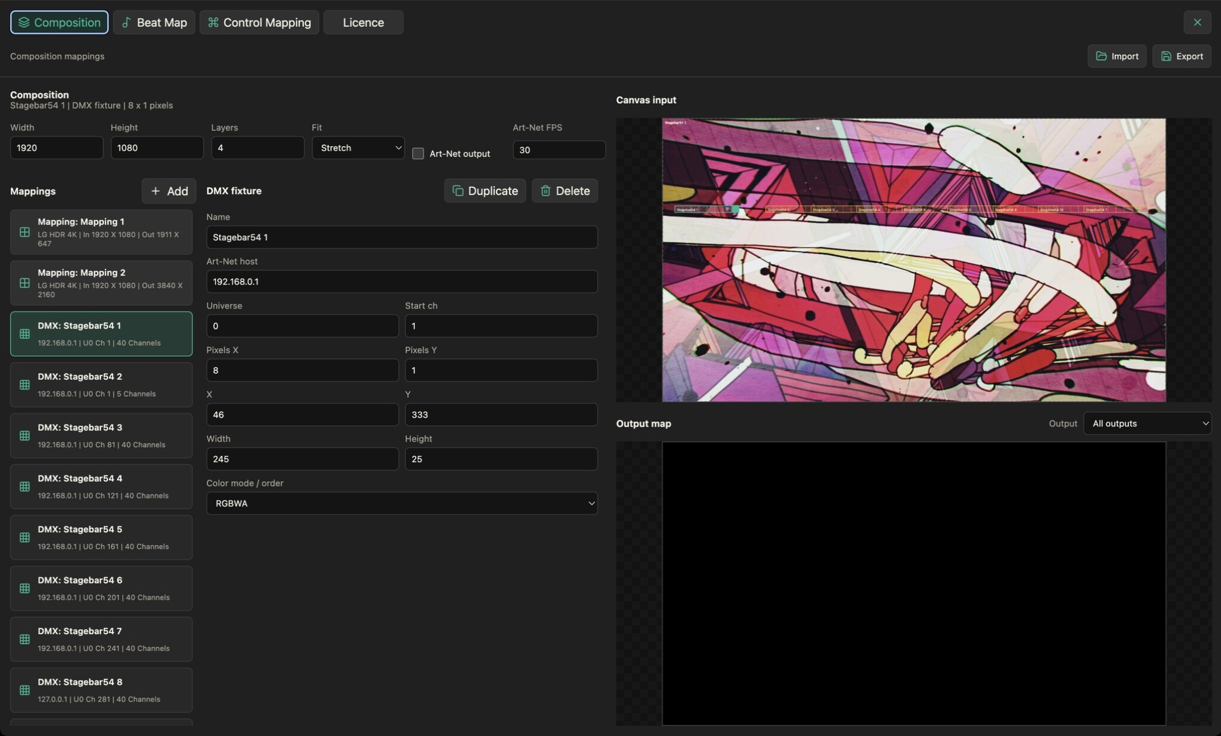Click the layers icon on Composition tab

[24, 22]
